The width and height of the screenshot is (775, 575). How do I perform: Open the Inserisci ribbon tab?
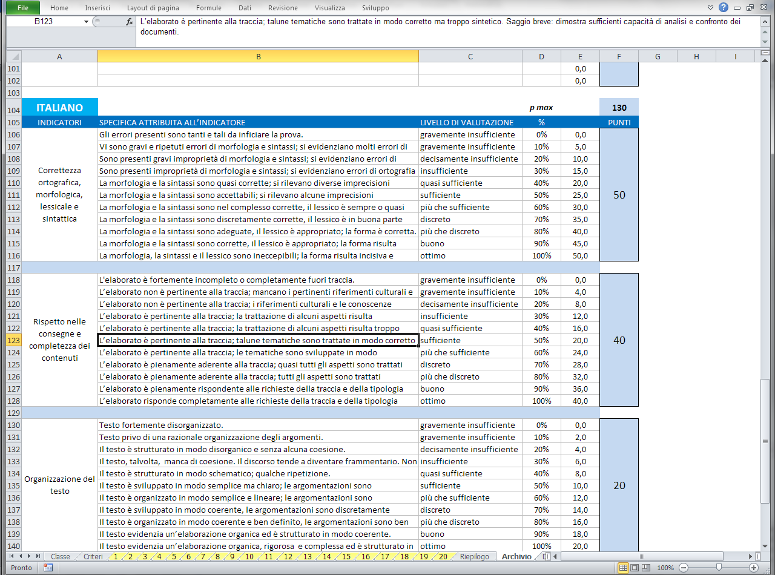point(97,8)
